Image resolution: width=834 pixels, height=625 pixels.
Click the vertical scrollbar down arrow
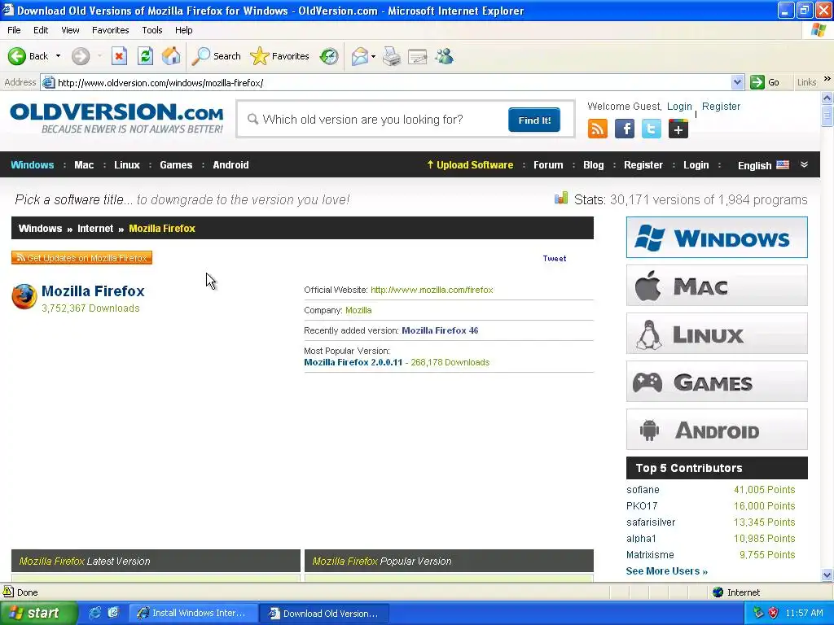[x=827, y=575]
